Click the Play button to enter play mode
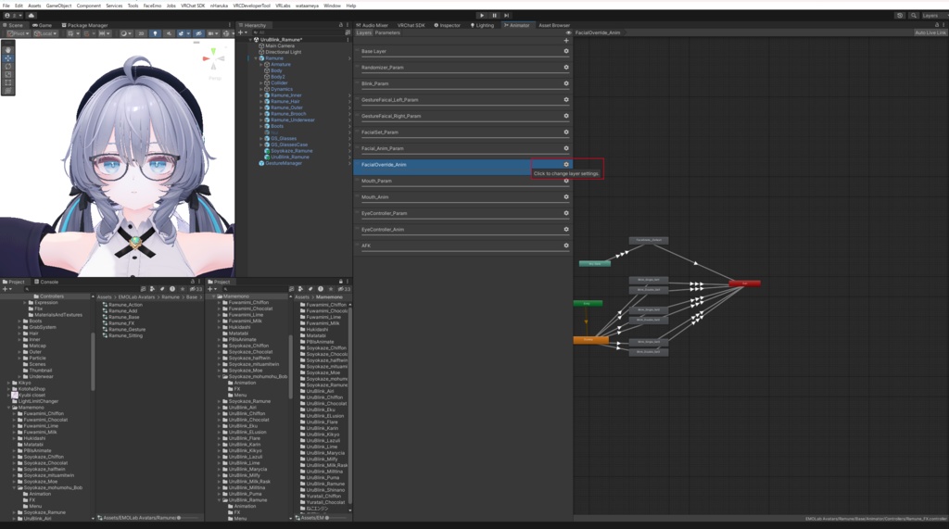 click(482, 15)
